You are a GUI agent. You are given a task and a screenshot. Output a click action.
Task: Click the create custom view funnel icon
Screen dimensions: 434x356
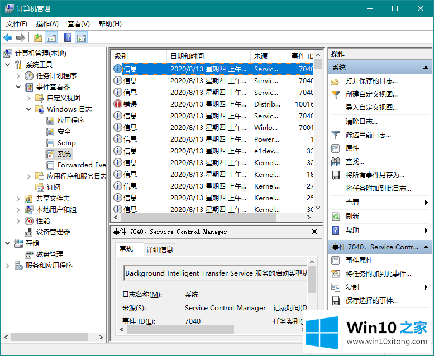(336, 94)
